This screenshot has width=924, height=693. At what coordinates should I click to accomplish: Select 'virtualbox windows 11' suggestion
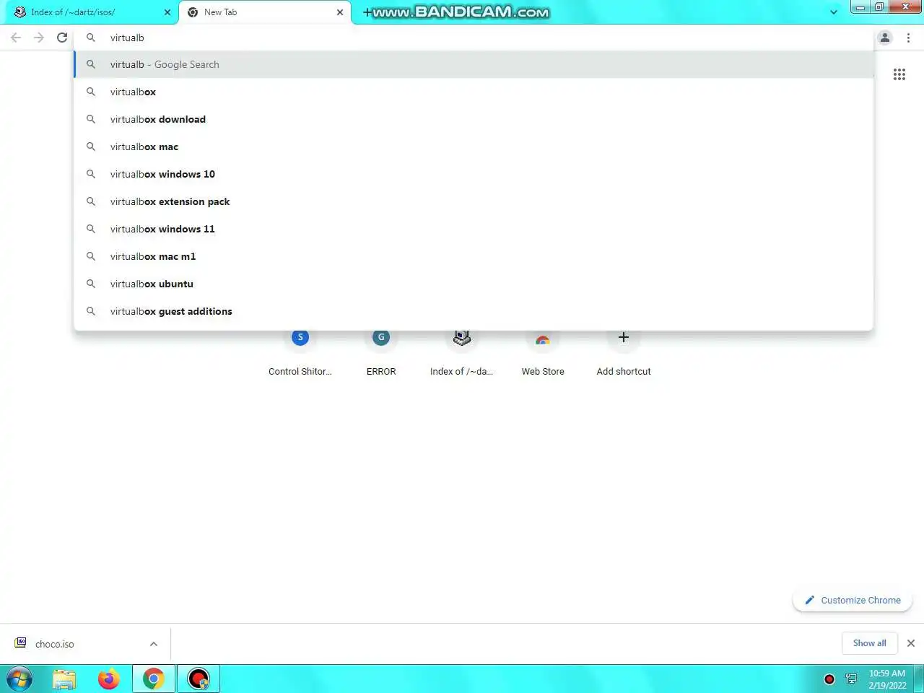click(474, 229)
